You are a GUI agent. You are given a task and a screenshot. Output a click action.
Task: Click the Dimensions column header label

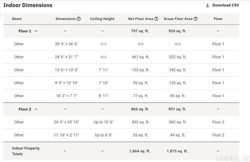pyautogui.click(x=66, y=19)
